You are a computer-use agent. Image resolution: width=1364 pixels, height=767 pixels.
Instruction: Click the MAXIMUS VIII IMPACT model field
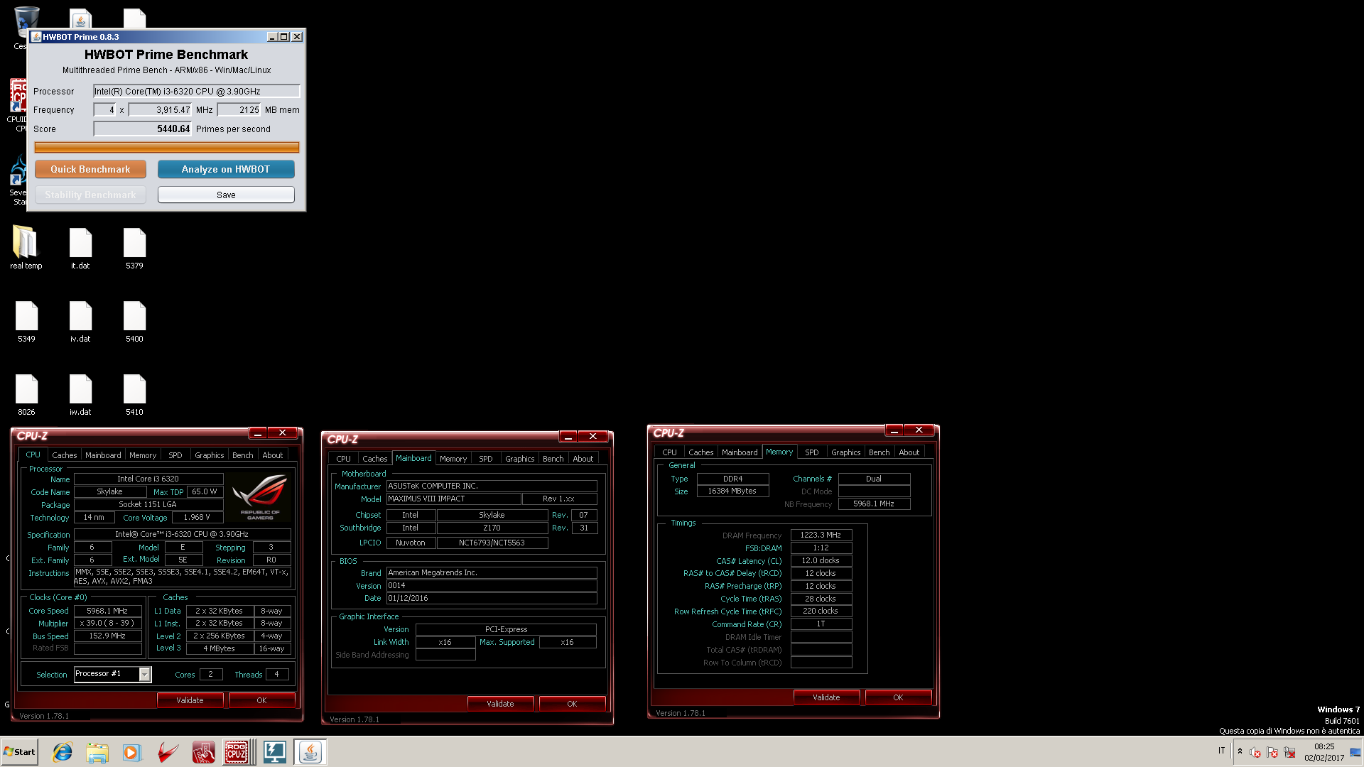(x=454, y=499)
